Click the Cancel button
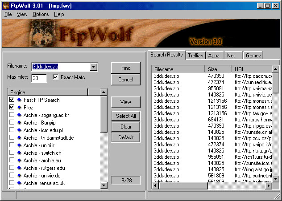This screenshot has height=201, width=282. click(126, 80)
